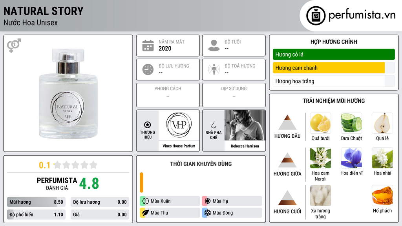This screenshot has width=402, height=226.
Task: Click the 0.1 user rating value
Action: coord(44,165)
